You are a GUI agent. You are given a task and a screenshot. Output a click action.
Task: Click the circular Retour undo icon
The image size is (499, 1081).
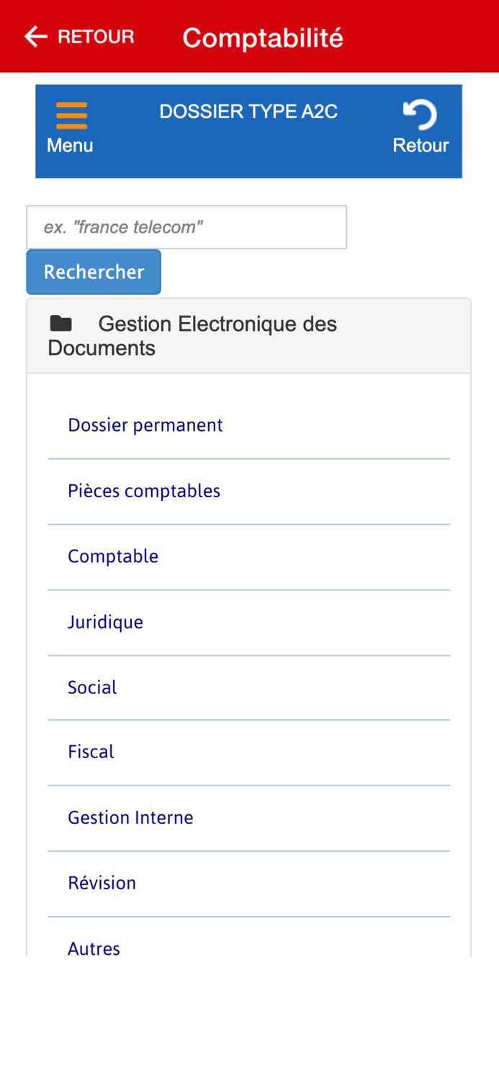coord(421,115)
